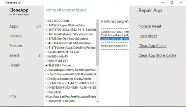Click the app list scroll down arrow
186x107 pixels.
[98, 101]
